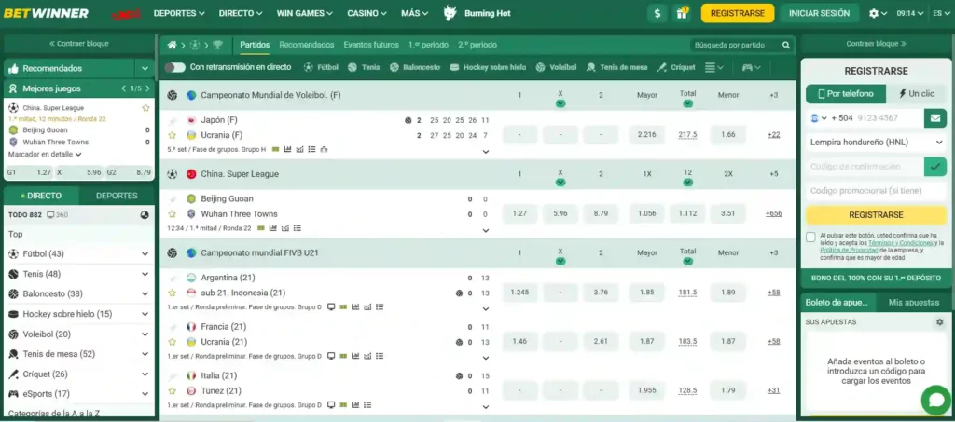Open the ES language dropdown
Screen dimensions: 955x422
[x=940, y=13]
